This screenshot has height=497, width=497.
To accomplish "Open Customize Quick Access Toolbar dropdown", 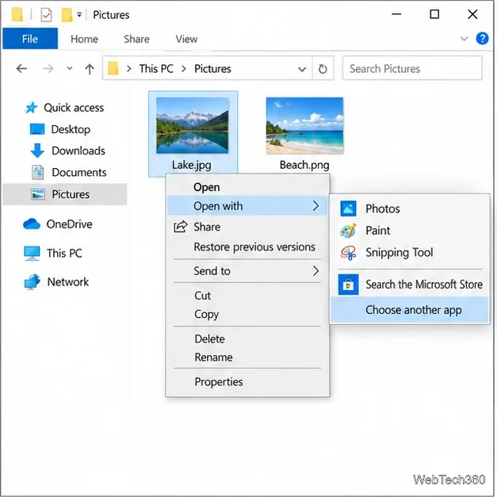I will coord(79,14).
